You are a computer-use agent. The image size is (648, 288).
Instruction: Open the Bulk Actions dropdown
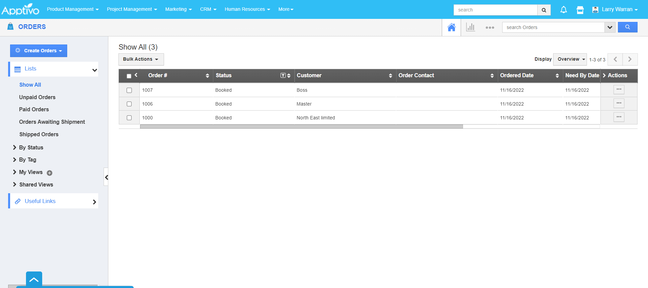141,59
